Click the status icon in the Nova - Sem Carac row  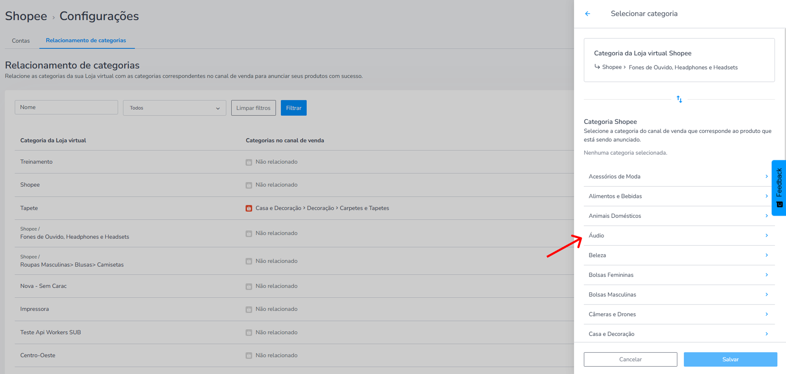click(249, 287)
